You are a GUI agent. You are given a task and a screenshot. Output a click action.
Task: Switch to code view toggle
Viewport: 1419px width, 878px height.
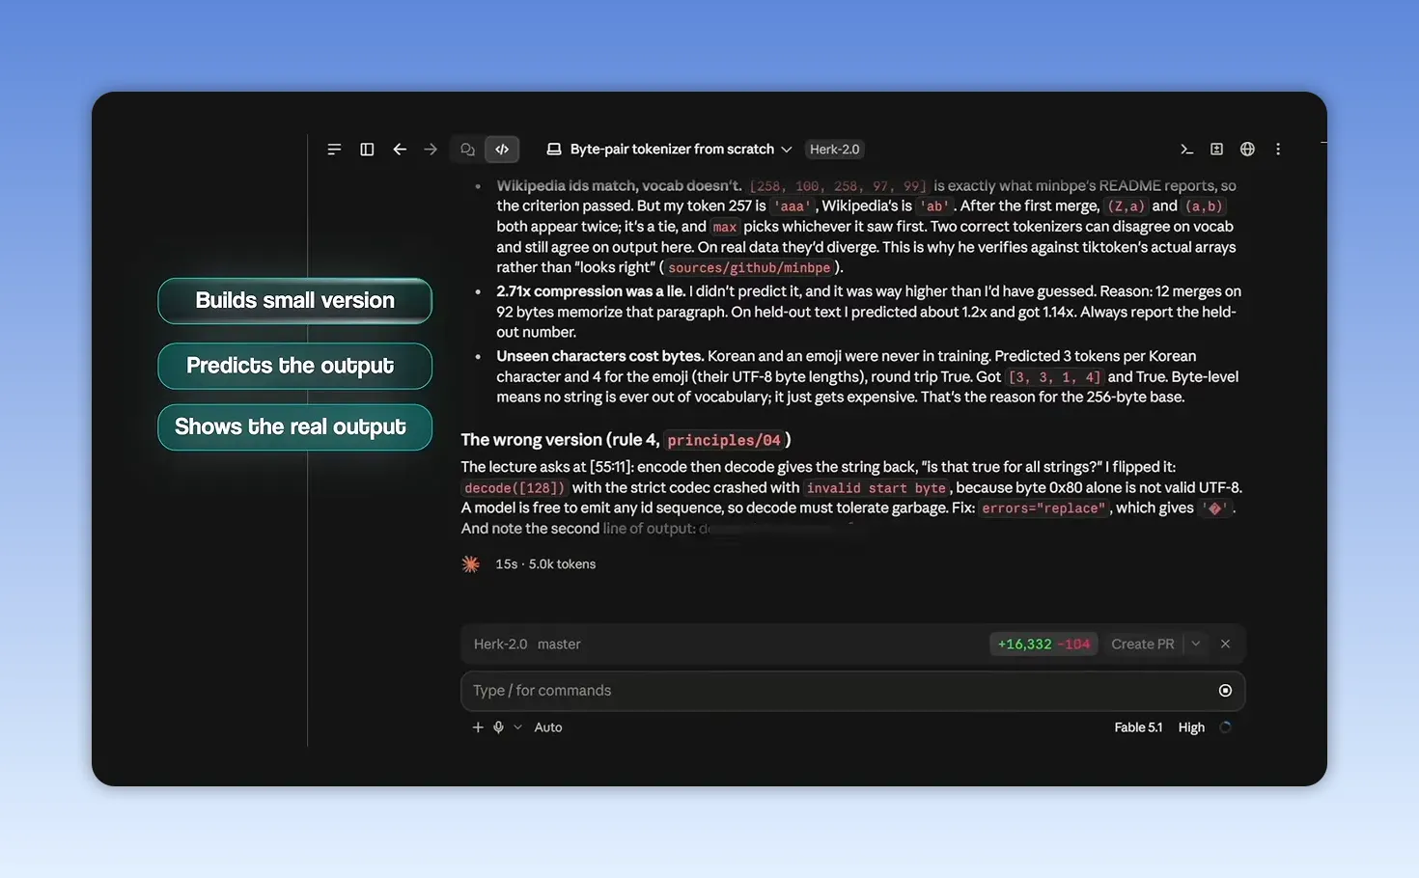point(502,150)
